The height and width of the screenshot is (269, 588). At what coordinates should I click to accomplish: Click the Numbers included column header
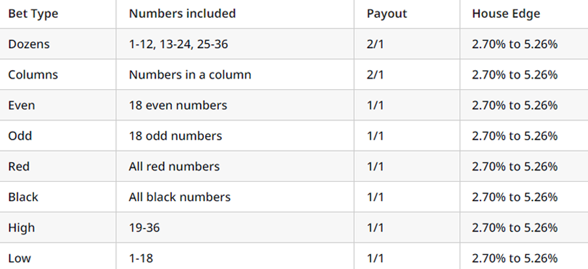pyautogui.click(x=182, y=13)
